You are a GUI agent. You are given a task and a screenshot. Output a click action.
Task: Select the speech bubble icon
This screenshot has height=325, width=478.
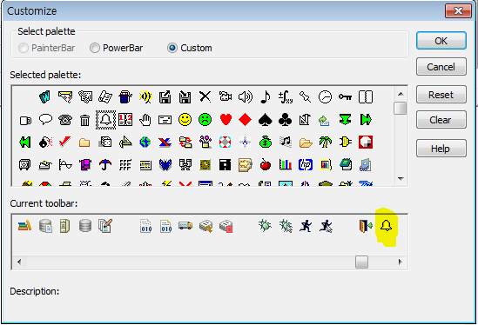[x=45, y=119]
